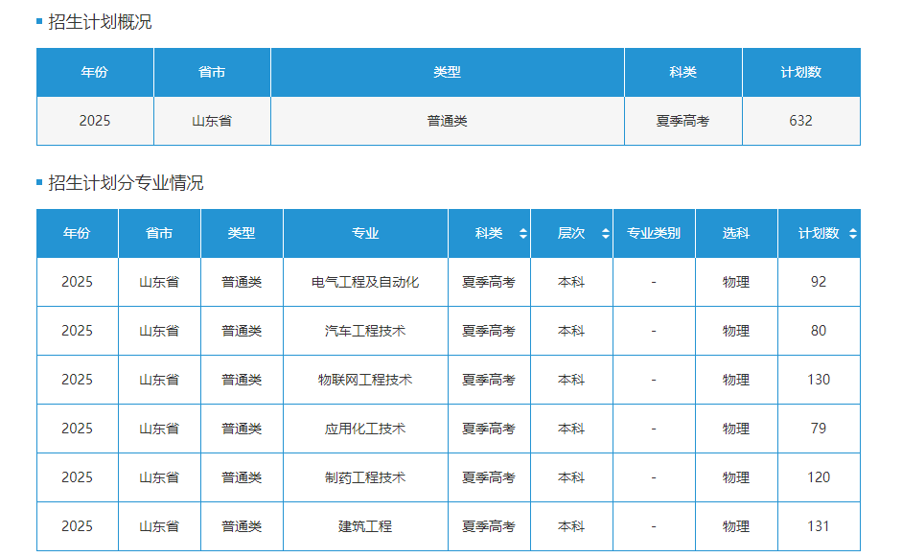
Task: Click the 类型 header in the overview table
Action: click(447, 73)
